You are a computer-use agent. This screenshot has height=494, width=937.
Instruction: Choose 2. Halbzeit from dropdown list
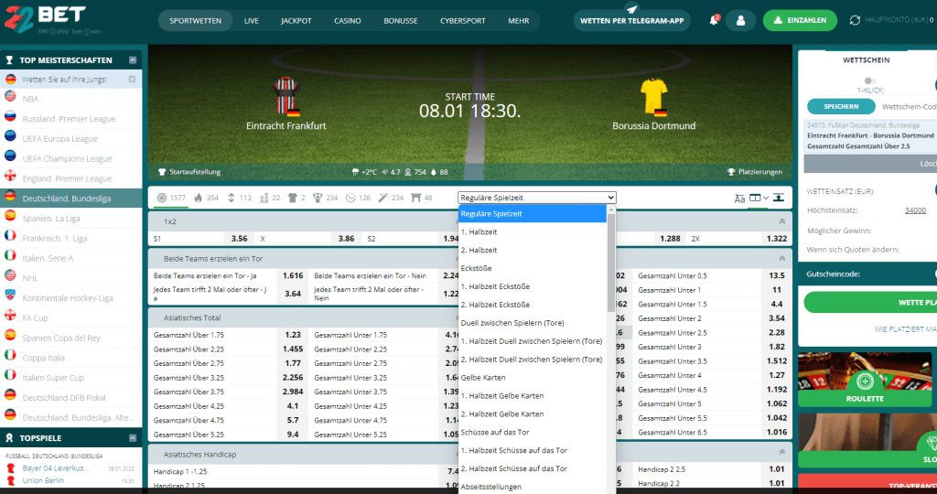click(x=533, y=251)
